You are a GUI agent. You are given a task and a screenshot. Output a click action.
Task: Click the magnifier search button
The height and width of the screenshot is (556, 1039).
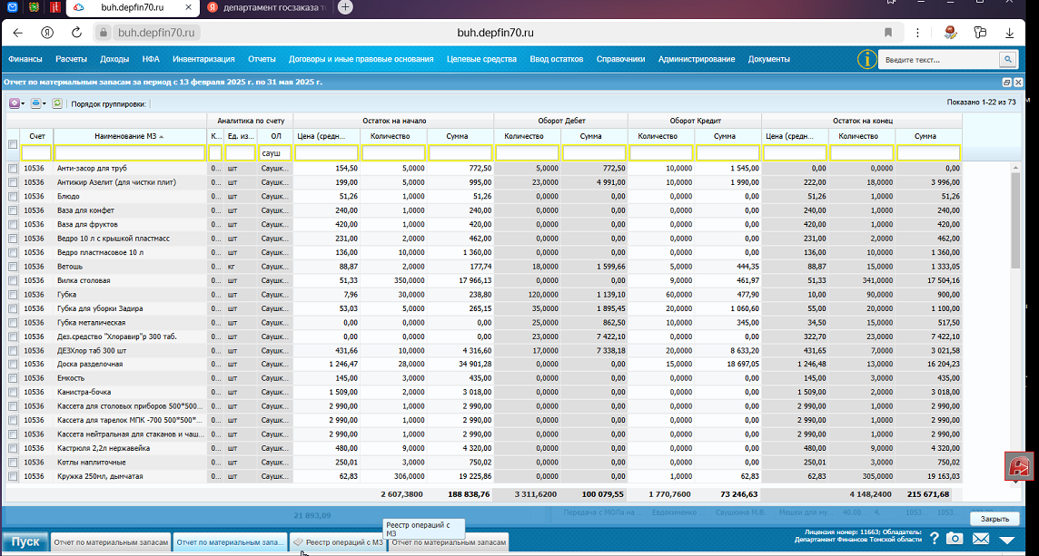pos(1008,60)
